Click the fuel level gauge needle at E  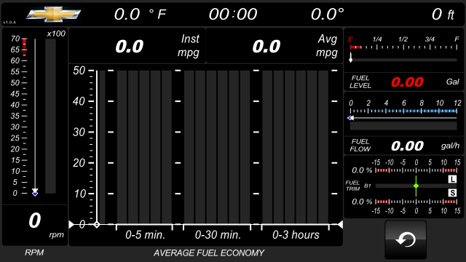click(x=351, y=57)
